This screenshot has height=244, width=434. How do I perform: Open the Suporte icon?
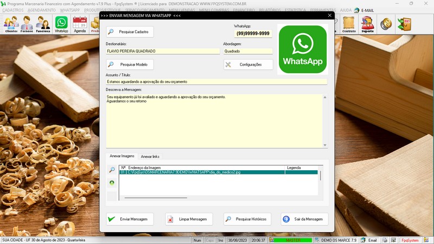tap(368, 24)
